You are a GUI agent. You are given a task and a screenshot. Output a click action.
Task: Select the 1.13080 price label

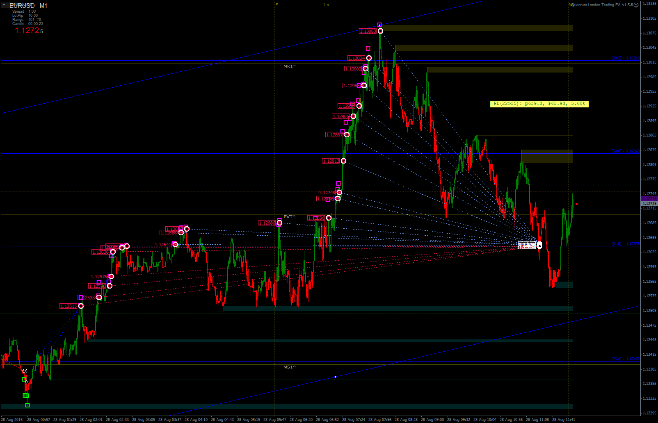[368, 31]
